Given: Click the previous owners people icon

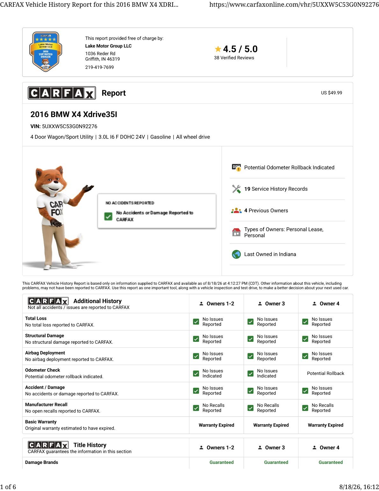Looking at the screenshot, I should click(x=236, y=210).
